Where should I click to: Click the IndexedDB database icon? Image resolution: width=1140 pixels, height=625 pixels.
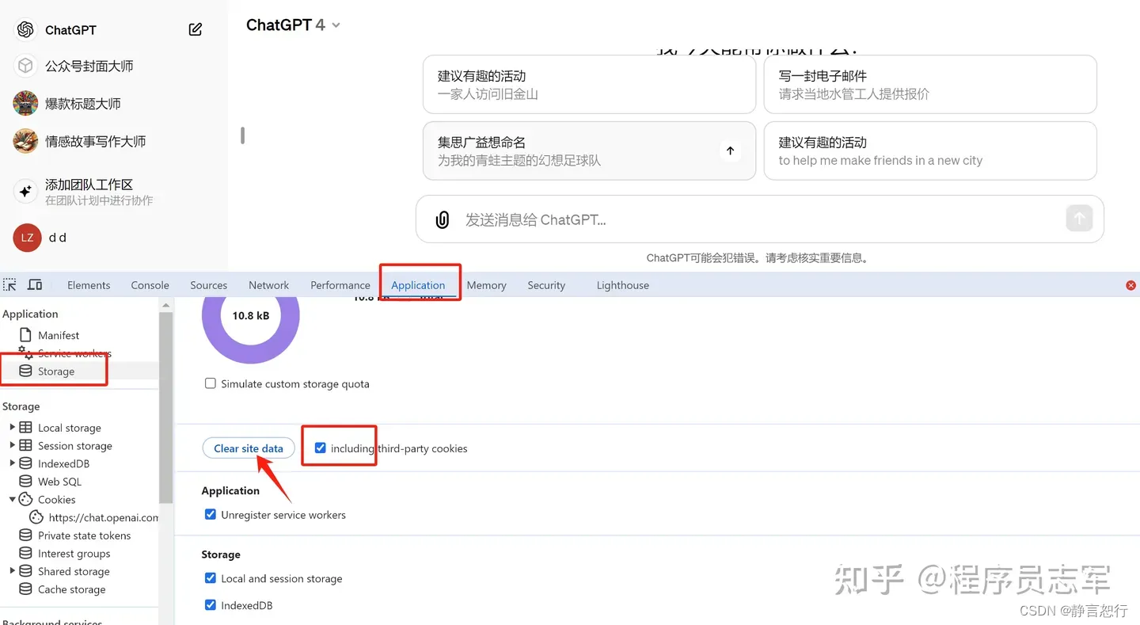click(25, 463)
